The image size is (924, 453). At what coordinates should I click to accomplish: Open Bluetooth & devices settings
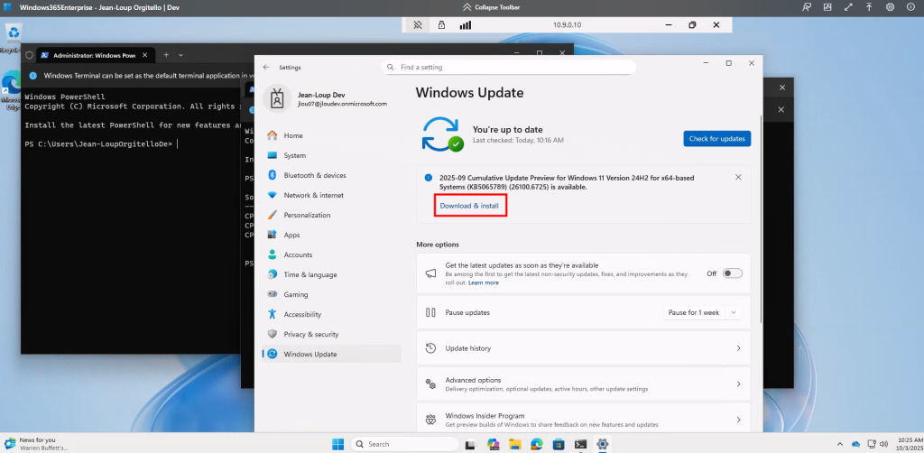[x=314, y=175]
